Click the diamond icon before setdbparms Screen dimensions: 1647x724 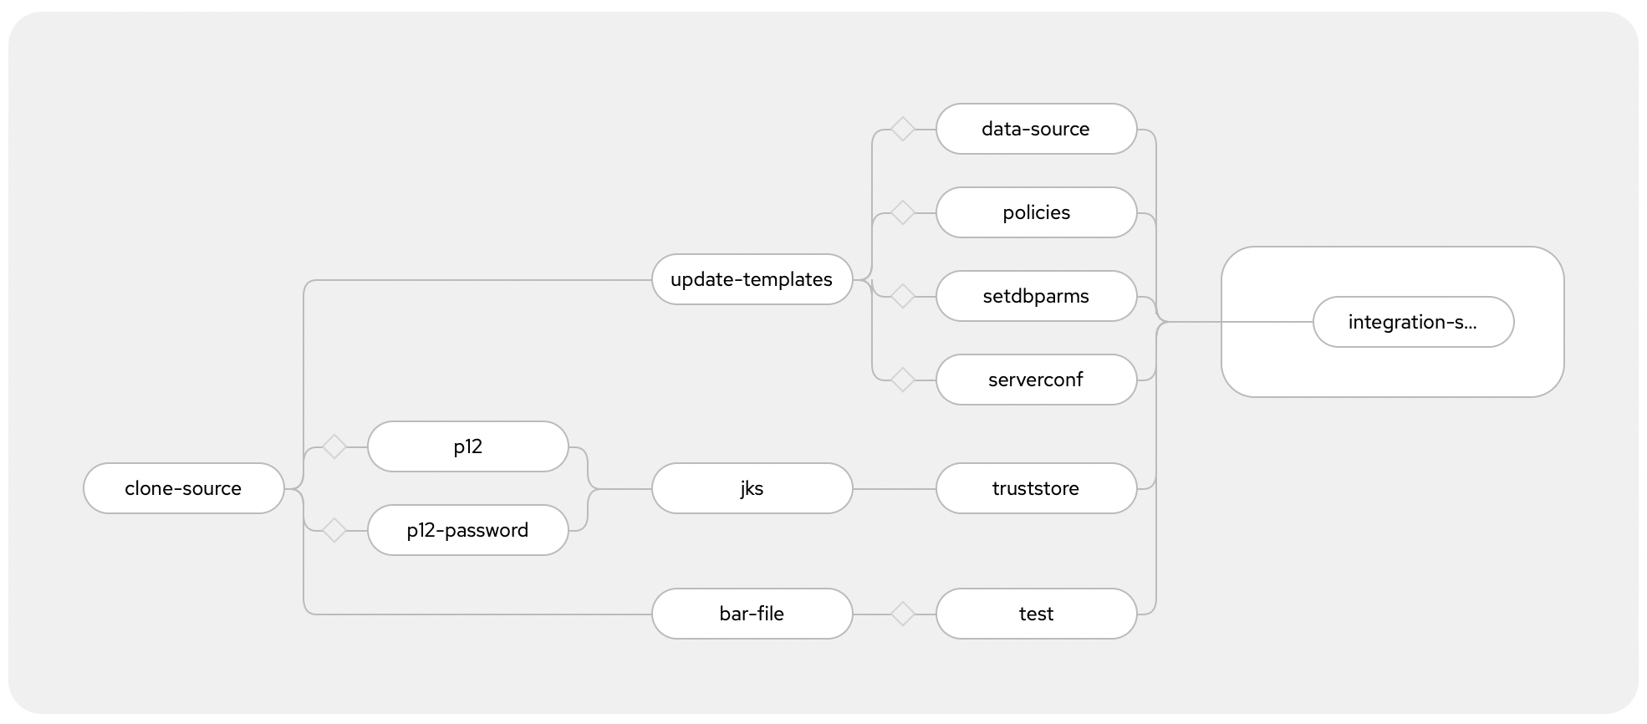tap(903, 297)
